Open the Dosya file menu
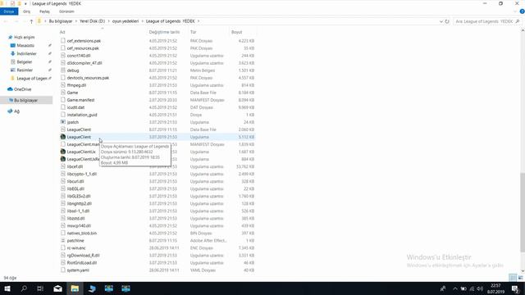The image size is (525, 295). 9,11
